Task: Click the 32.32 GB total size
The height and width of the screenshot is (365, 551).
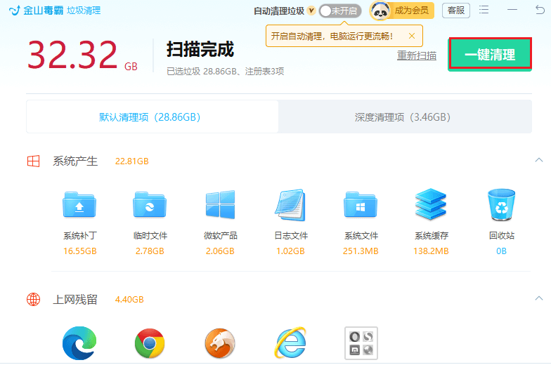Action: click(82, 55)
